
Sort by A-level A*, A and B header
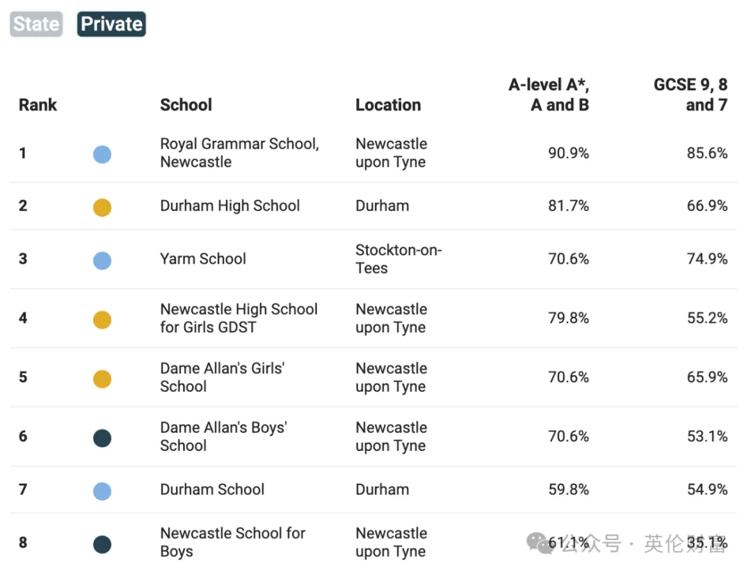click(x=549, y=95)
